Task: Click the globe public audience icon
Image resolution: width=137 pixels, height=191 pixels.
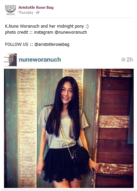Action: point(38,12)
